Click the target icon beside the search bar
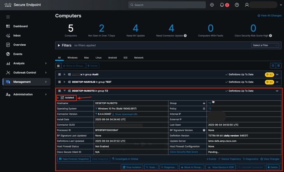The image size is (284, 172). point(212,5)
